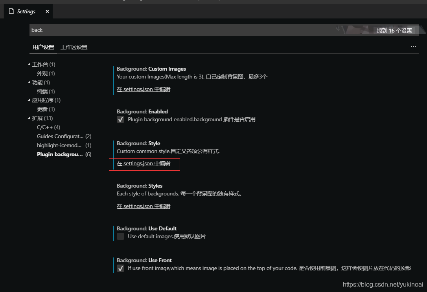Select 功能 (1) in the settings tree

tap(41, 82)
